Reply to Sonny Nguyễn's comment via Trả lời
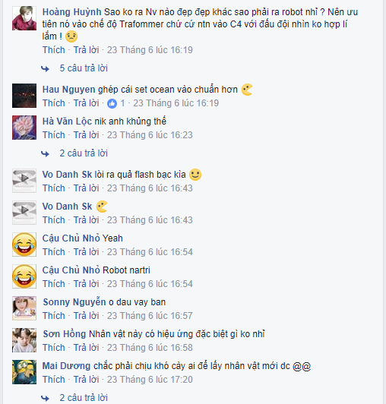This screenshot has height=404, width=386. pos(86,316)
